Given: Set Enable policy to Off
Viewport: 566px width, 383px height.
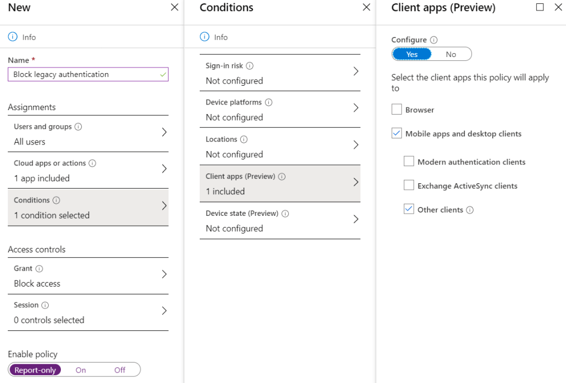Looking at the screenshot, I should point(120,370).
